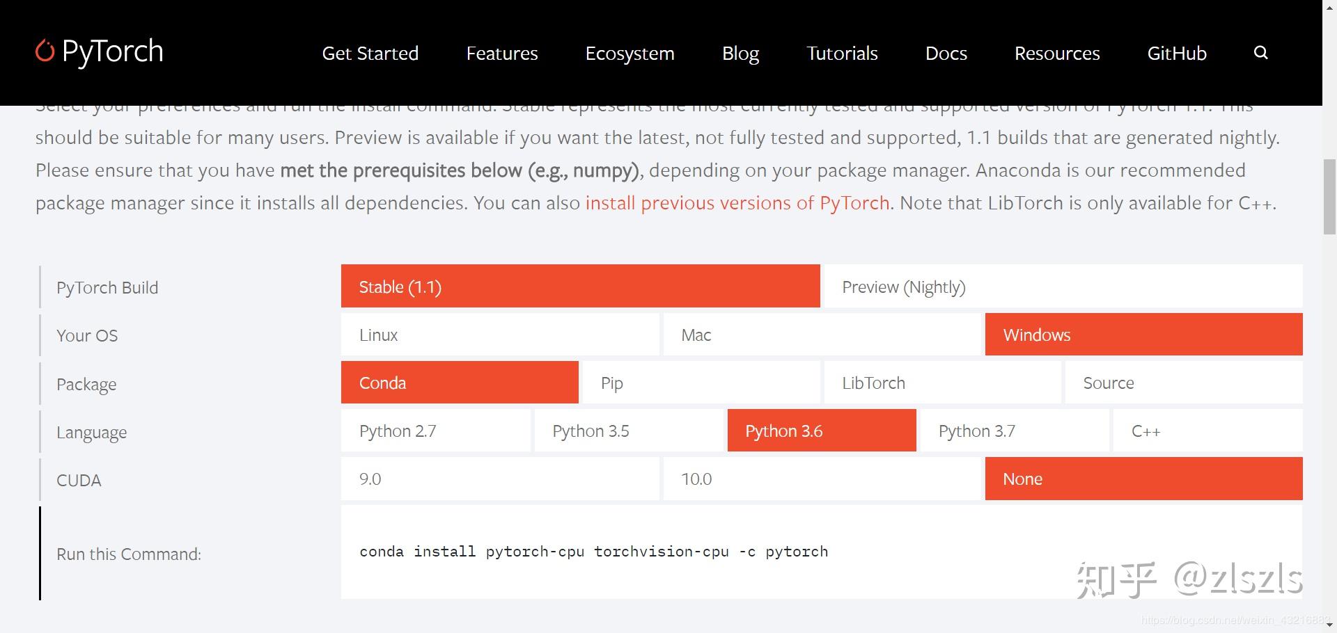This screenshot has height=633, width=1337.
Task: Open the Get Started menu
Action: (370, 54)
